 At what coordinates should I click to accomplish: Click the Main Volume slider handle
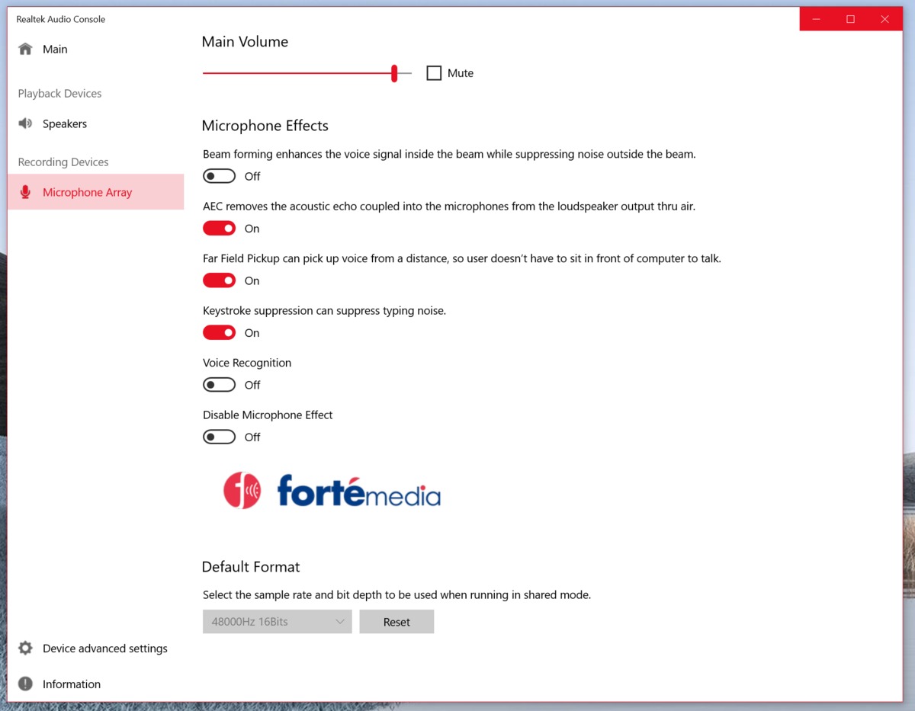[x=394, y=73]
